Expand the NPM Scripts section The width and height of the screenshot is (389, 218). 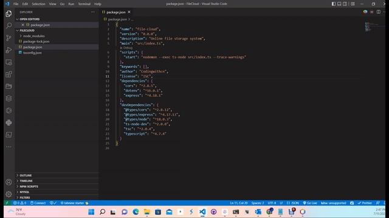point(57,187)
